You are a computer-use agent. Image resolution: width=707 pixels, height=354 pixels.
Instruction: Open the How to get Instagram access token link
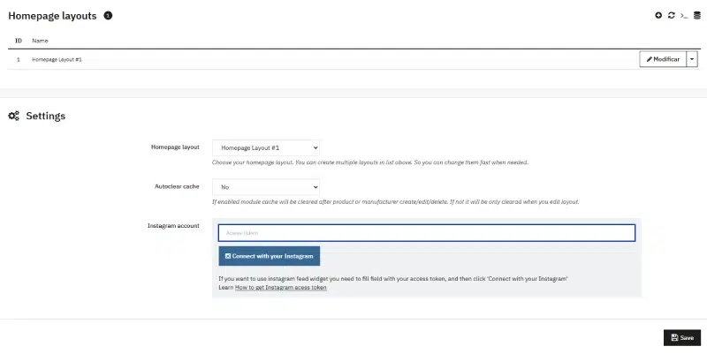click(280, 288)
